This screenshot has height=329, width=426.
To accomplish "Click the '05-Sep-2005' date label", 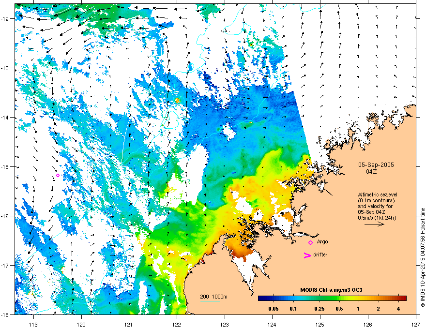I will [376, 165].
